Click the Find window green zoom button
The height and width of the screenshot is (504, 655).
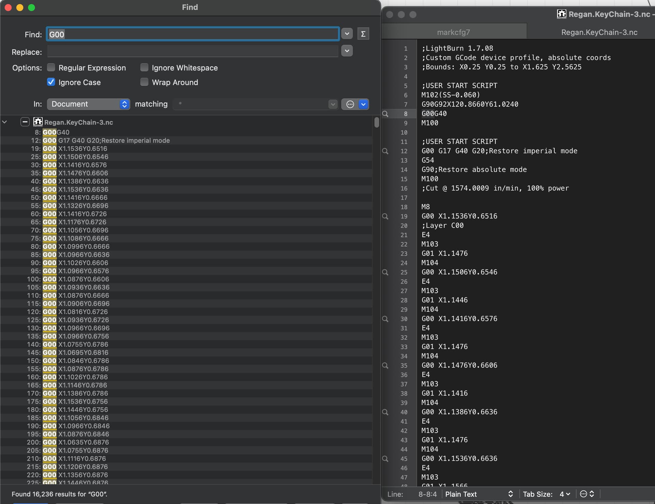(x=31, y=7)
